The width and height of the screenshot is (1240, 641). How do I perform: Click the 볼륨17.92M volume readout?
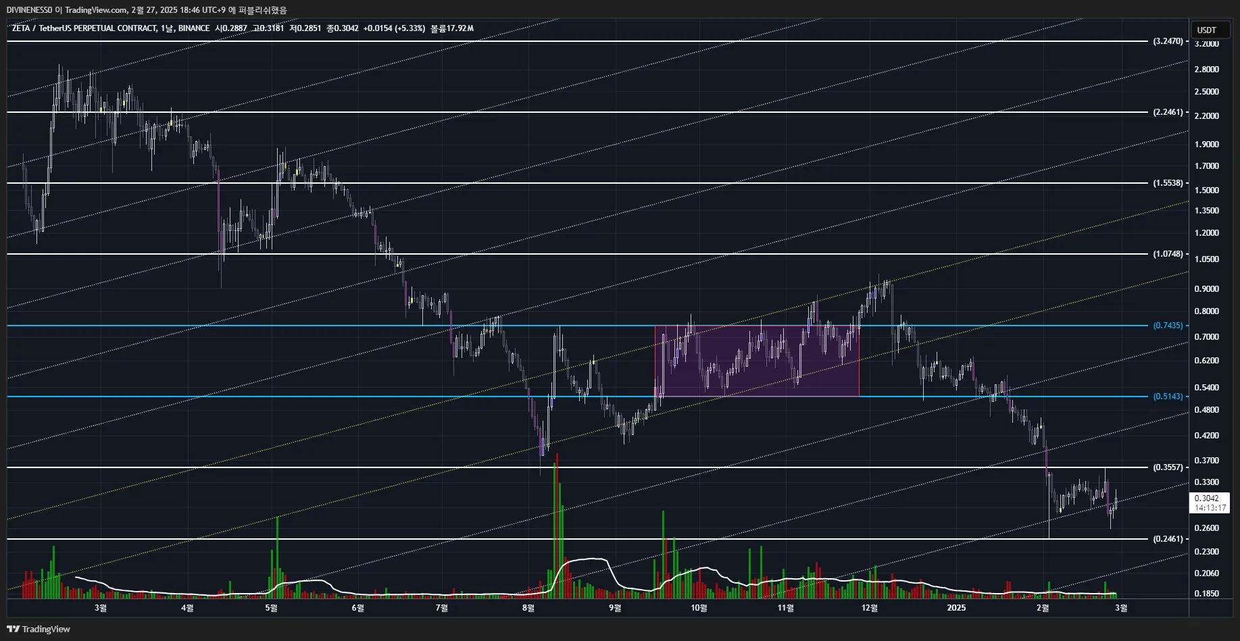click(452, 28)
